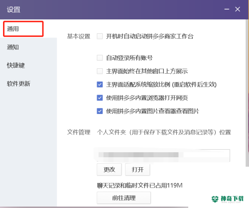Screen dimensions: 249x208
Task: Disable 使用拼多多内置浏览器打开网页
Action: point(100,98)
